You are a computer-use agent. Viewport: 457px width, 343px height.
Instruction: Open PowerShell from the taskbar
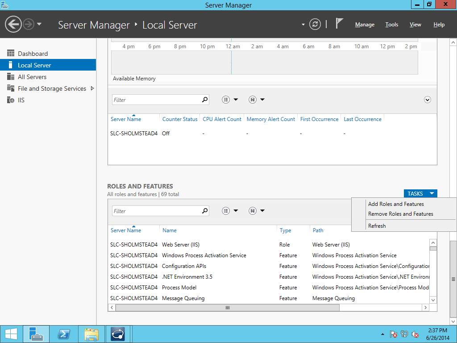[64, 334]
